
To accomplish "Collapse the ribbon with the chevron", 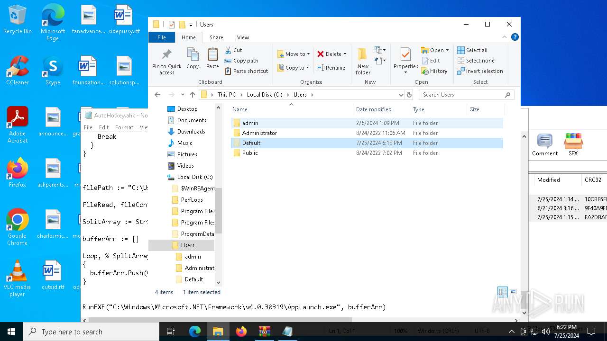I will pos(505,37).
